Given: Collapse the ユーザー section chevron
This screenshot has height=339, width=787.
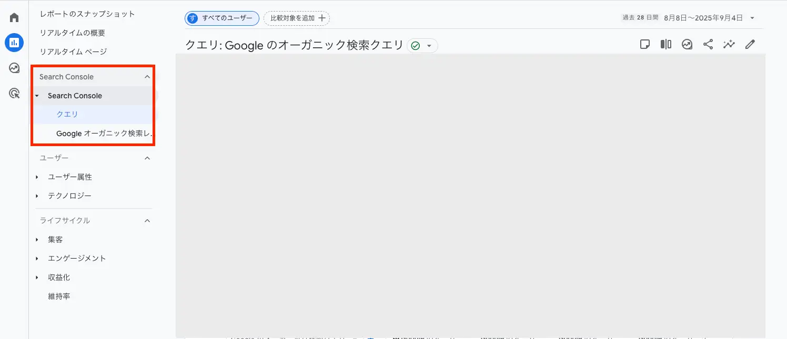Looking at the screenshot, I should click(147, 158).
